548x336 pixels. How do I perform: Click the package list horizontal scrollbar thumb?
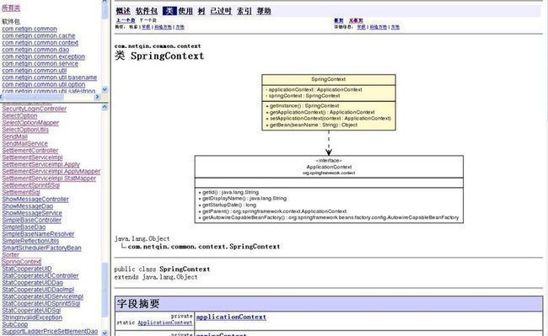point(35,97)
